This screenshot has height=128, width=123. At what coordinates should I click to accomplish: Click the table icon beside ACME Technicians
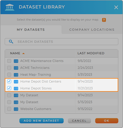(x=16, y=68)
